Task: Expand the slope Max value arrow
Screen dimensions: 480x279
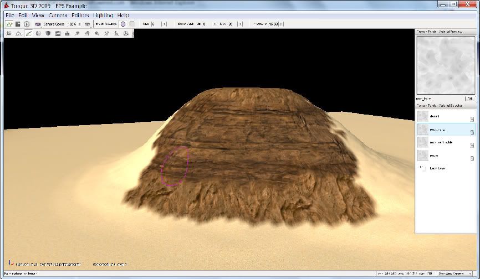Action: (241, 24)
